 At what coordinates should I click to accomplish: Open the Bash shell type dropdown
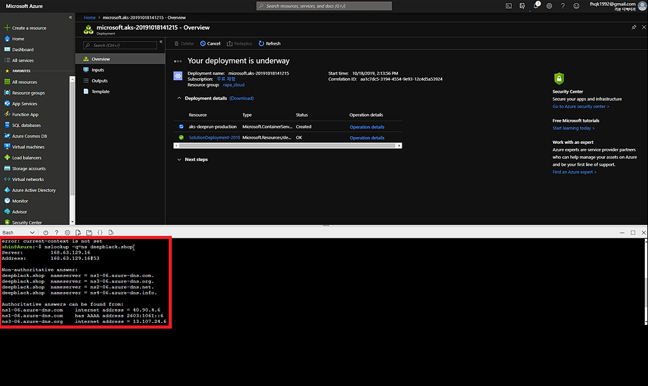click(18, 233)
